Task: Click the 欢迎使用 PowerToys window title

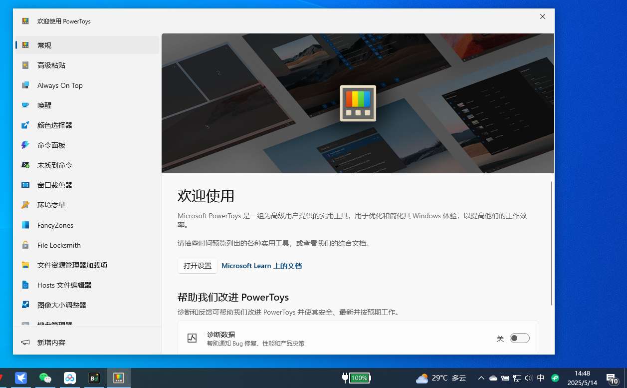Action: [64, 21]
